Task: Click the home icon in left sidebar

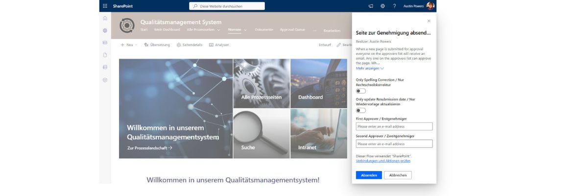Action: click(105, 18)
